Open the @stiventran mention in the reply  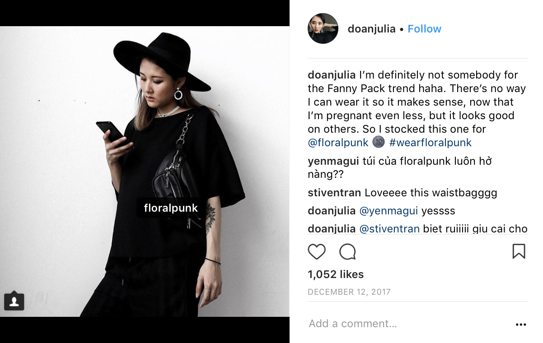point(389,229)
